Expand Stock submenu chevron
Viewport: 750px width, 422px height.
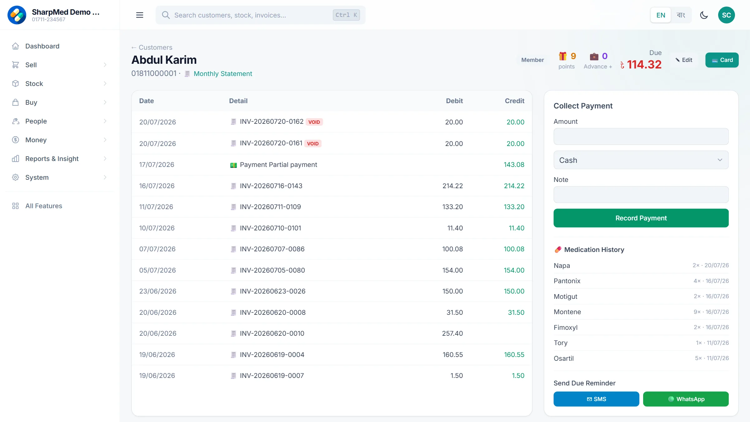click(x=105, y=84)
